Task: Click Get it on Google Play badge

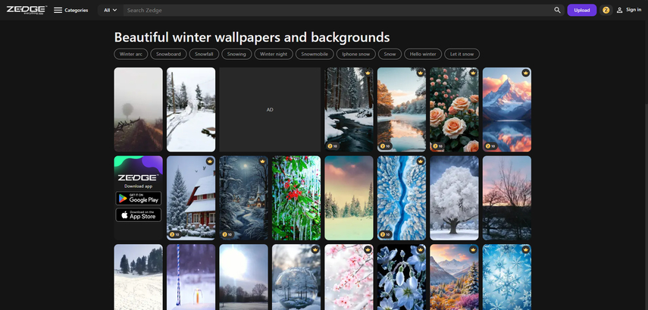Action: pyautogui.click(x=139, y=199)
